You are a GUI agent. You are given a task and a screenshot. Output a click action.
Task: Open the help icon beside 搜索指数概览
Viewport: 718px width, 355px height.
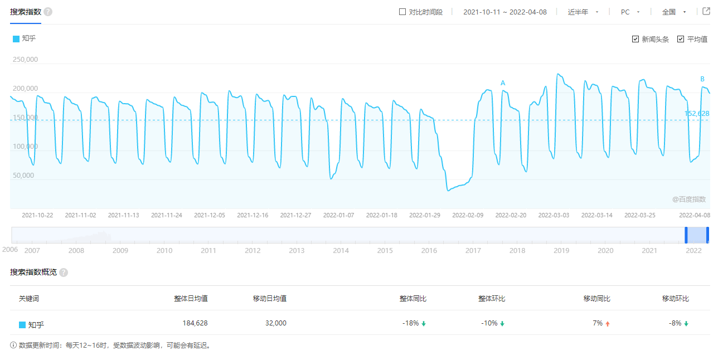click(64, 273)
